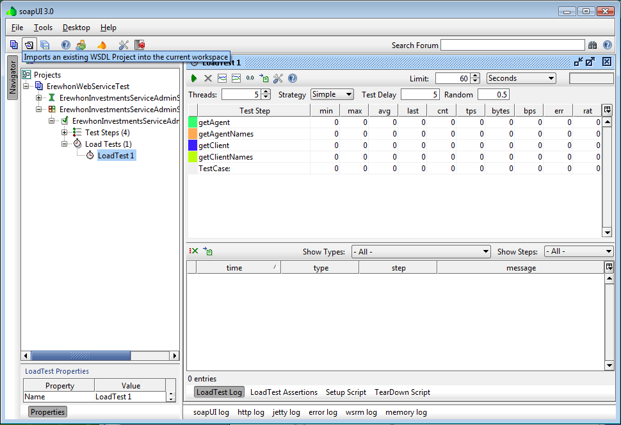The height and width of the screenshot is (425, 621).
Task: Click the orange color swatch for getAgentNames
Action: point(193,133)
